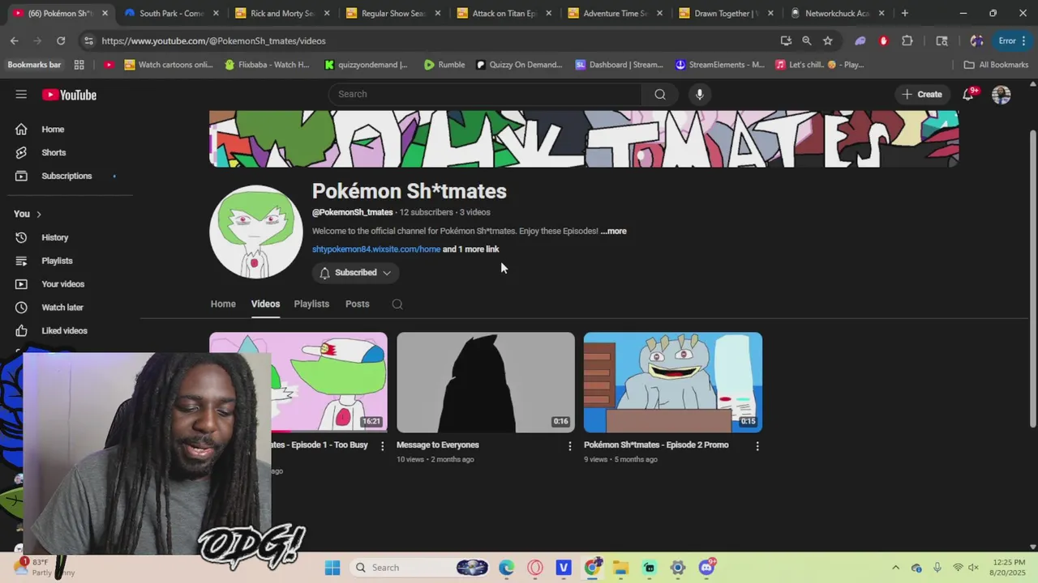
Task: Switch to the Attack on Titan browser tab
Action: coord(503,13)
